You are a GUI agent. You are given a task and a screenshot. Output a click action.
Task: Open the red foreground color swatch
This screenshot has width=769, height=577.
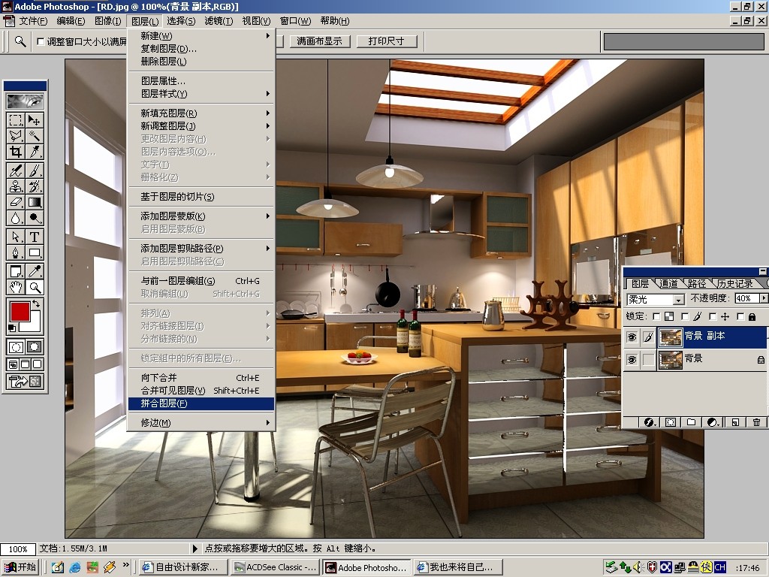point(20,312)
